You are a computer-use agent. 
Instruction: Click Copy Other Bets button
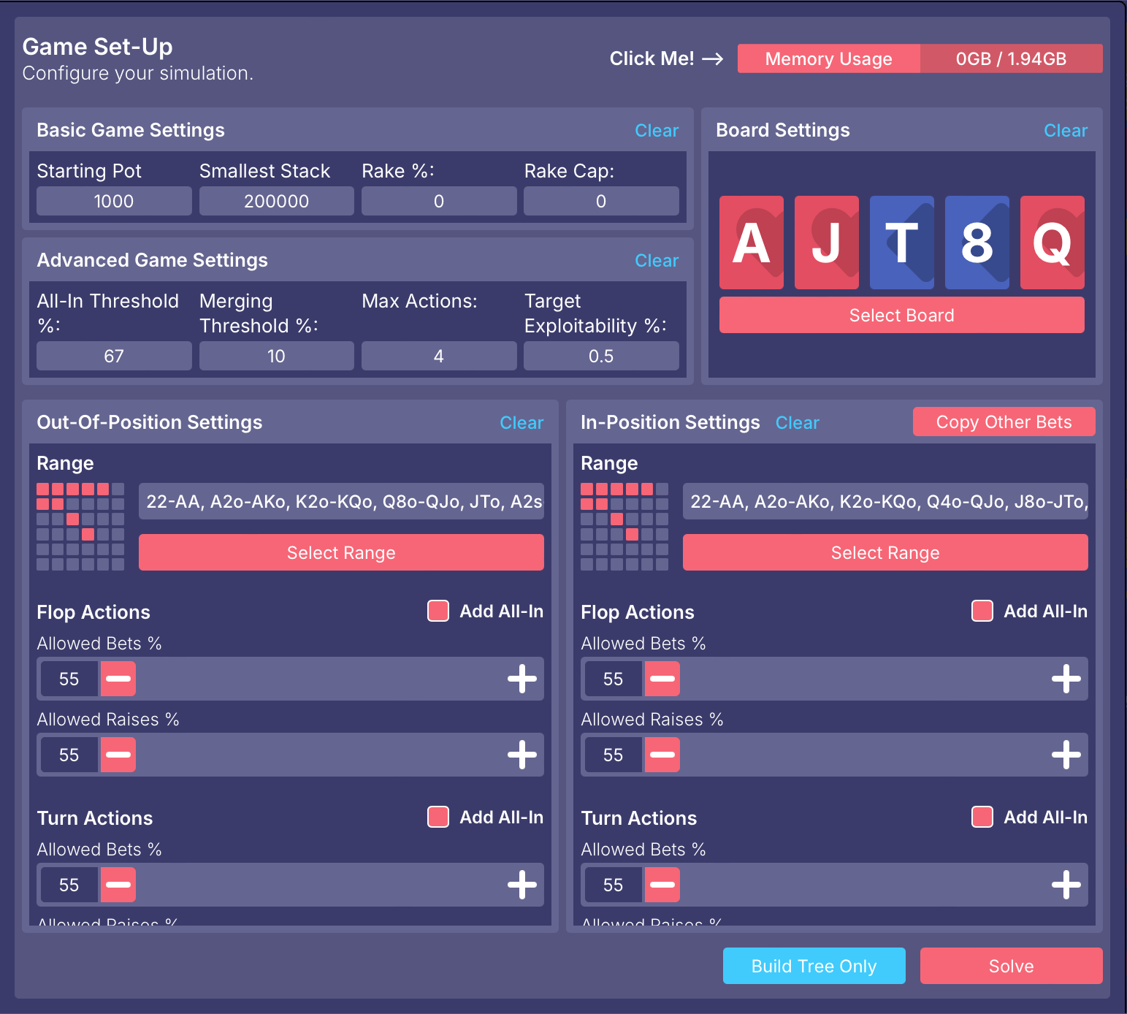click(x=1004, y=422)
